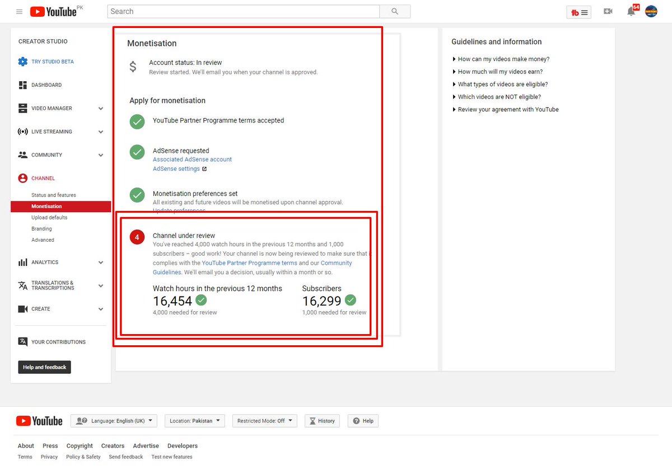Select the Monetisation menu item

coord(60,207)
